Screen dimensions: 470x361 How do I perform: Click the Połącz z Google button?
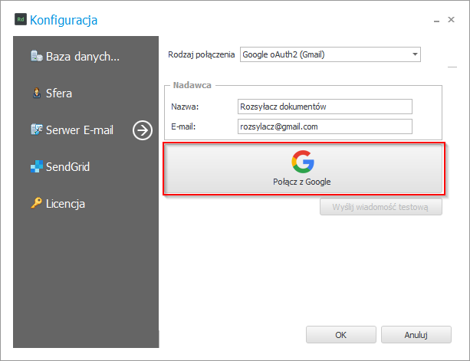pyautogui.click(x=304, y=169)
